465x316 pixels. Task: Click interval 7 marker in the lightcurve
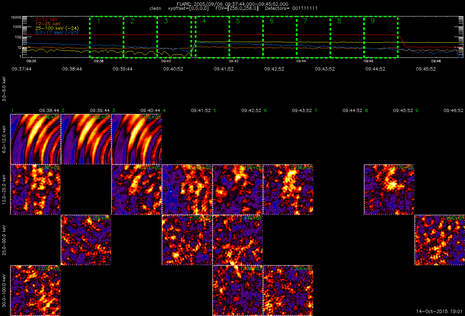coord(305,21)
